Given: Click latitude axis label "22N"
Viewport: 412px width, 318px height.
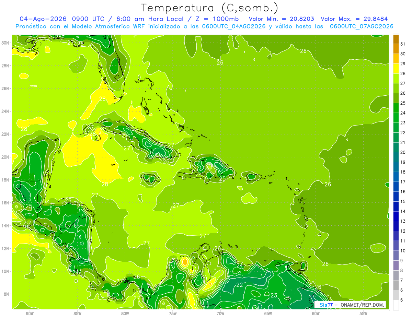Looking at the screenshot, I should click(x=5, y=134).
